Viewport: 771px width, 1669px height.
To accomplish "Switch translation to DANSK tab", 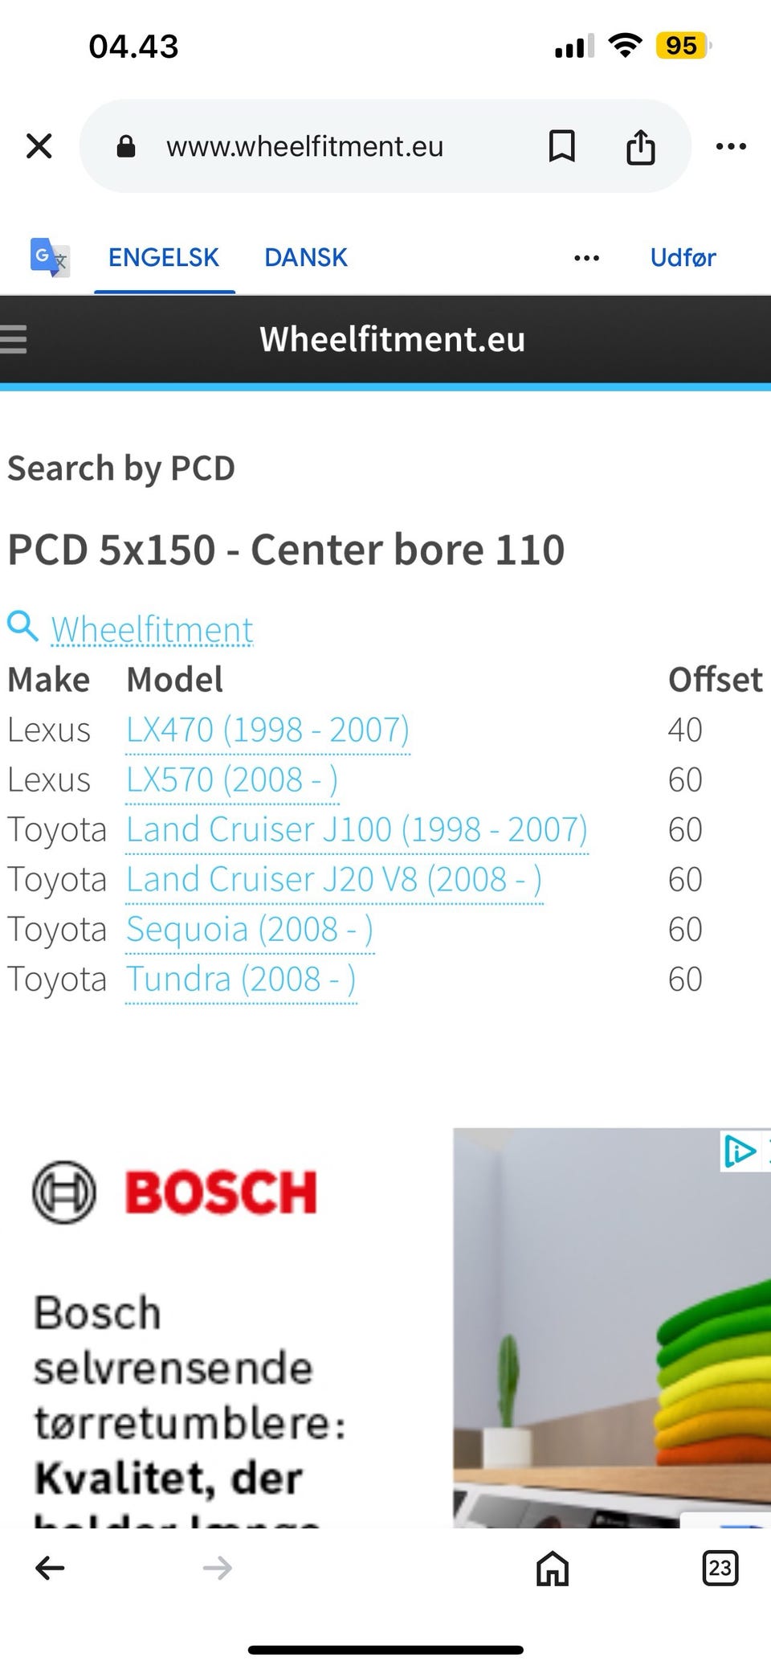I will pyautogui.click(x=306, y=257).
